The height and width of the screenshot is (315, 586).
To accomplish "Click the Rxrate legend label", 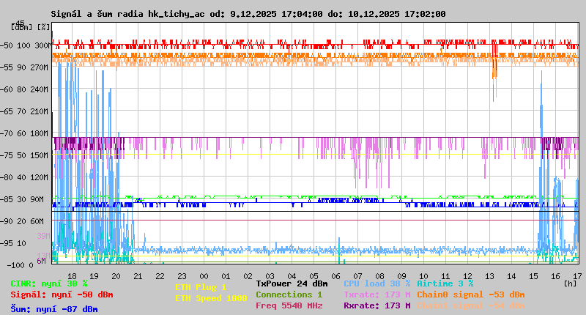I will 377,306.
